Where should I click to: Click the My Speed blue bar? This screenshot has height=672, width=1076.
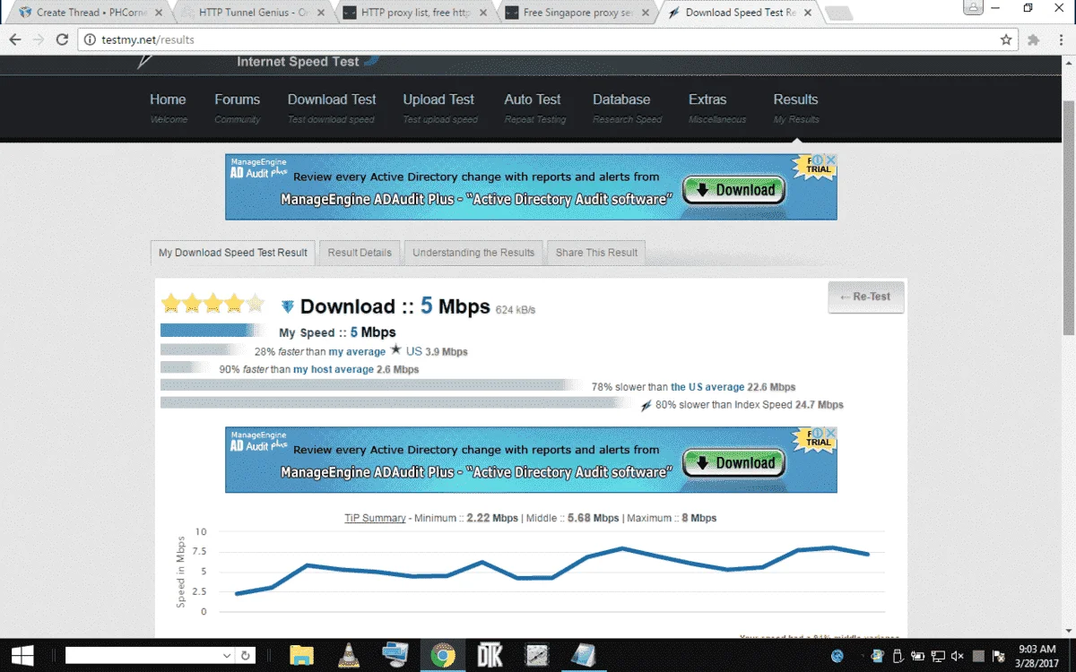pyautogui.click(x=210, y=330)
